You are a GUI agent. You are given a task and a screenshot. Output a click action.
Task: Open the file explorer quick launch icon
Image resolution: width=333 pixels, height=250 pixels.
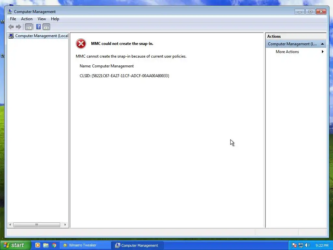[46, 245]
